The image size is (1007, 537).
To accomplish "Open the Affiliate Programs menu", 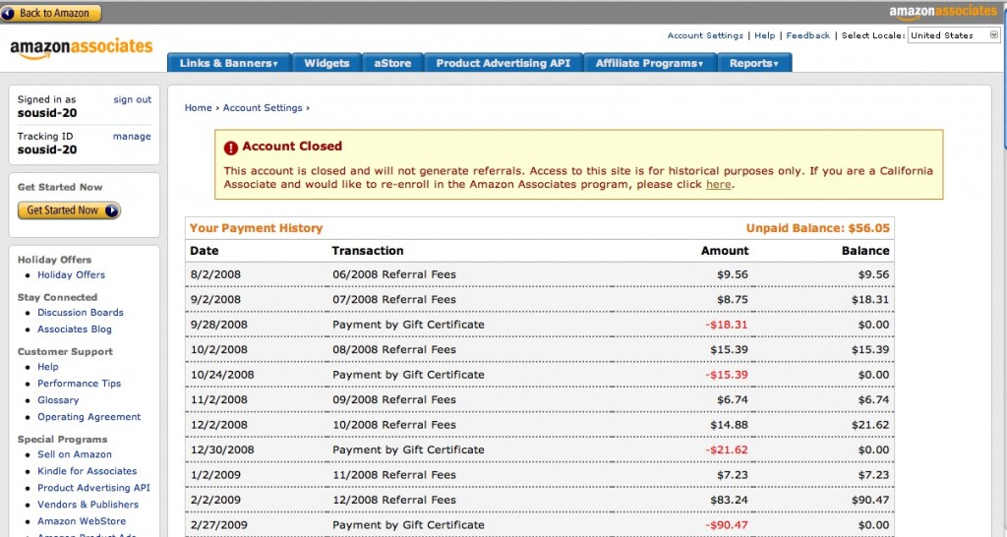I will 649,63.
